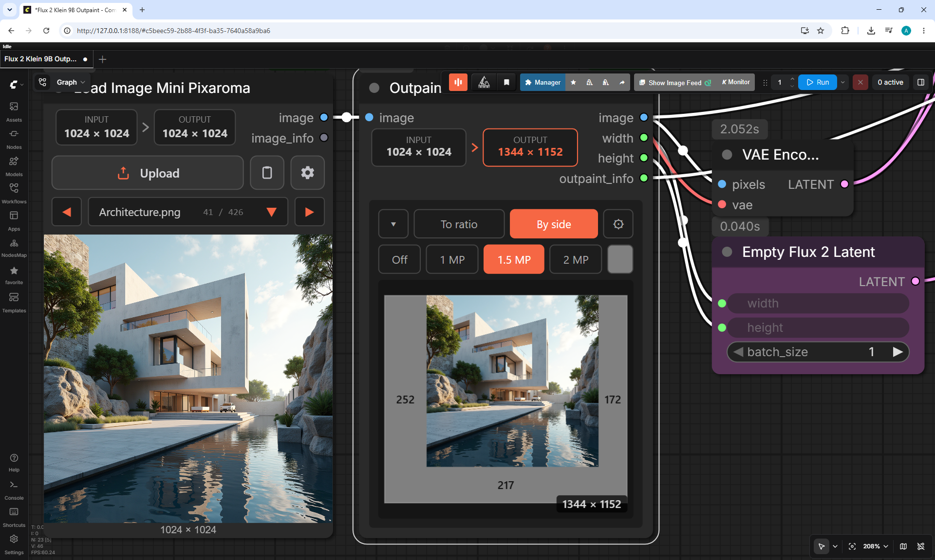
Task: Click the bookmark icon in top toolbar
Action: (506, 82)
